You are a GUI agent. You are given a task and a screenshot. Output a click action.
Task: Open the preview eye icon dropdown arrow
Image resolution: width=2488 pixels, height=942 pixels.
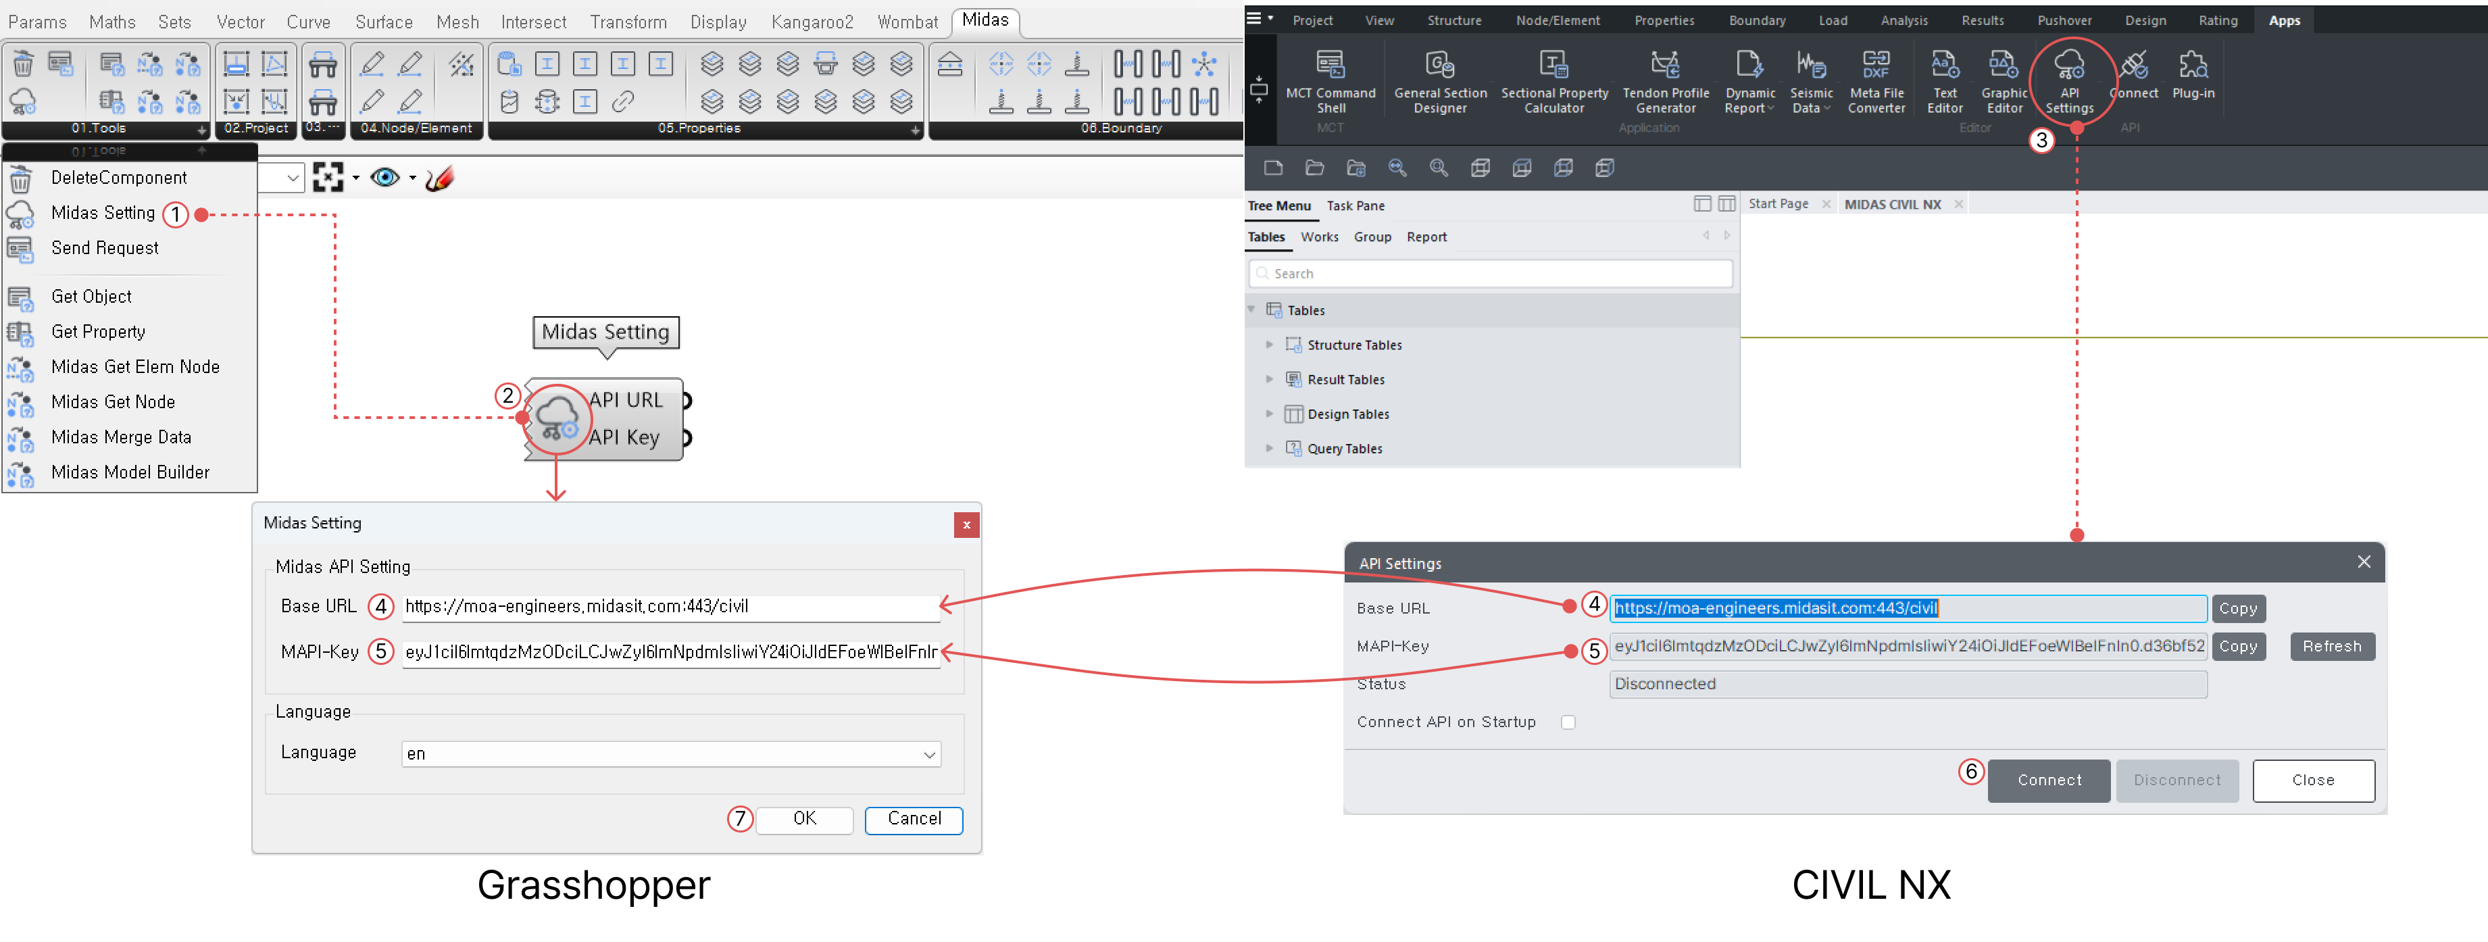(x=412, y=178)
